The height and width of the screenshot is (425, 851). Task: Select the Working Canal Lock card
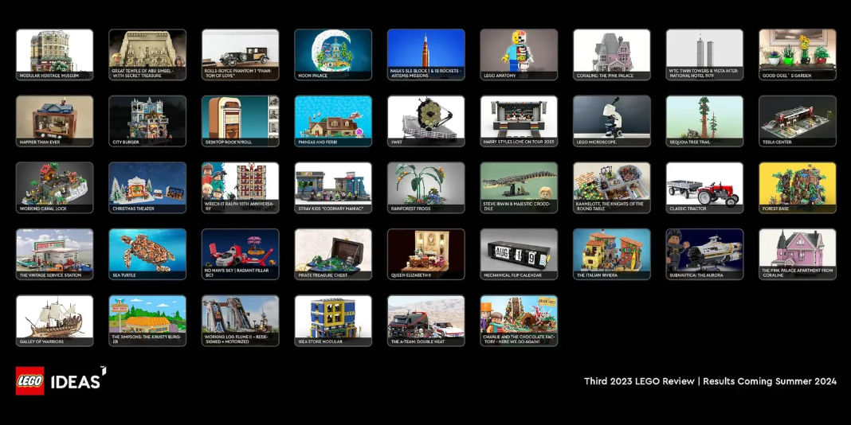[x=55, y=188]
